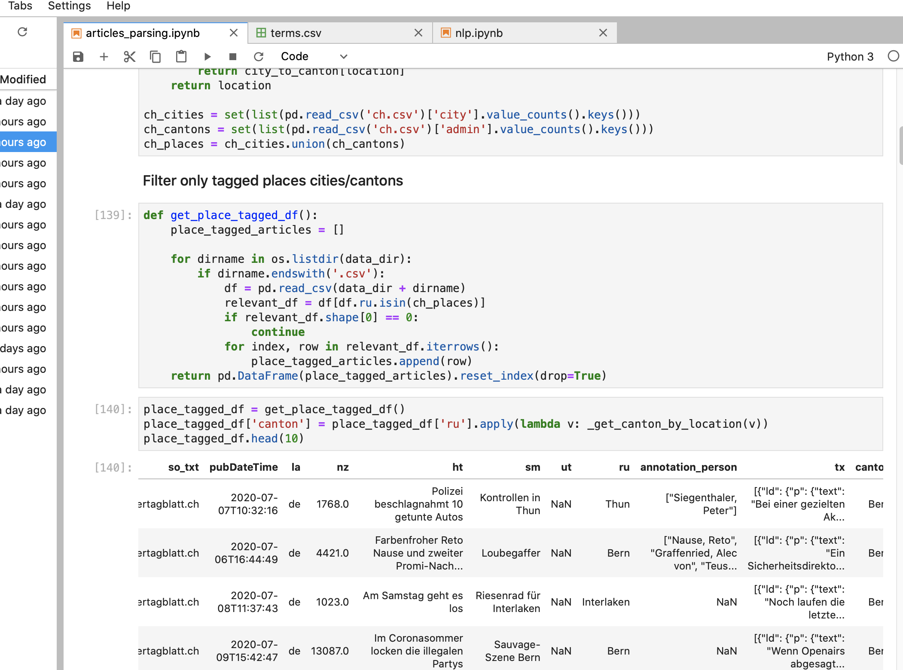This screenshot has height=670, width=903.
Task: Close the articles_parsing.ipynb tab
Action: tap(234, 33)
